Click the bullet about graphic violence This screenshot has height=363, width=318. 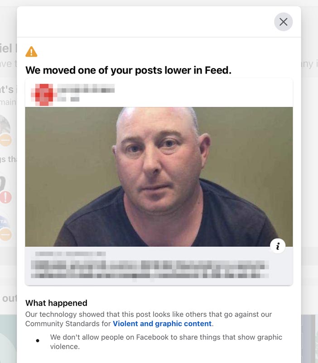point(166,342)
